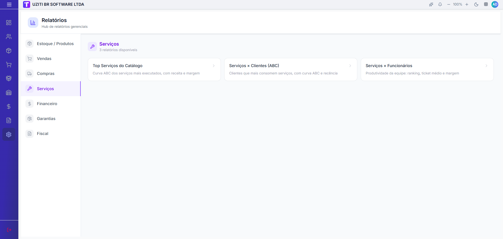Image resolution: width=503 pixels, height=239 pixels.
Task: Click the Relatórios bar chart icon
Action: click(x=33, y=23)
